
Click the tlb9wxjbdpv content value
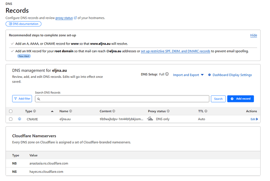pyautogui.click(x=121, y=119)
